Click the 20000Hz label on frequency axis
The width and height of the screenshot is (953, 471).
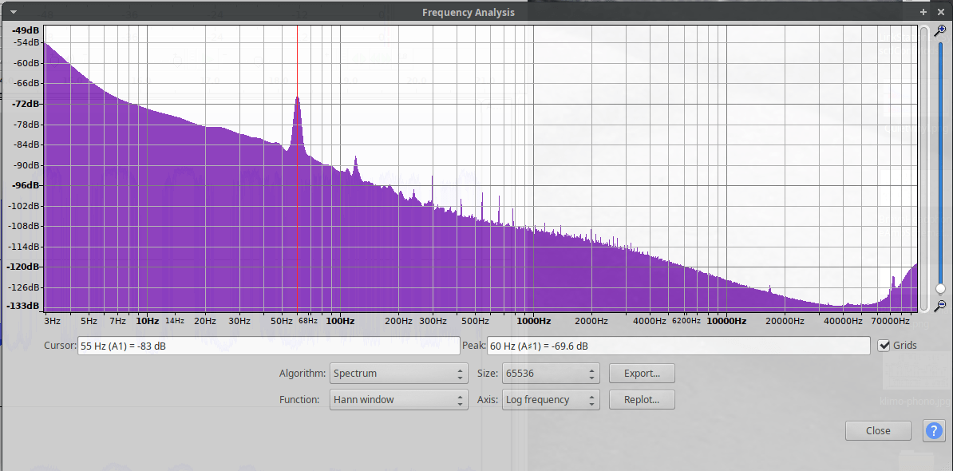[784, 321]
